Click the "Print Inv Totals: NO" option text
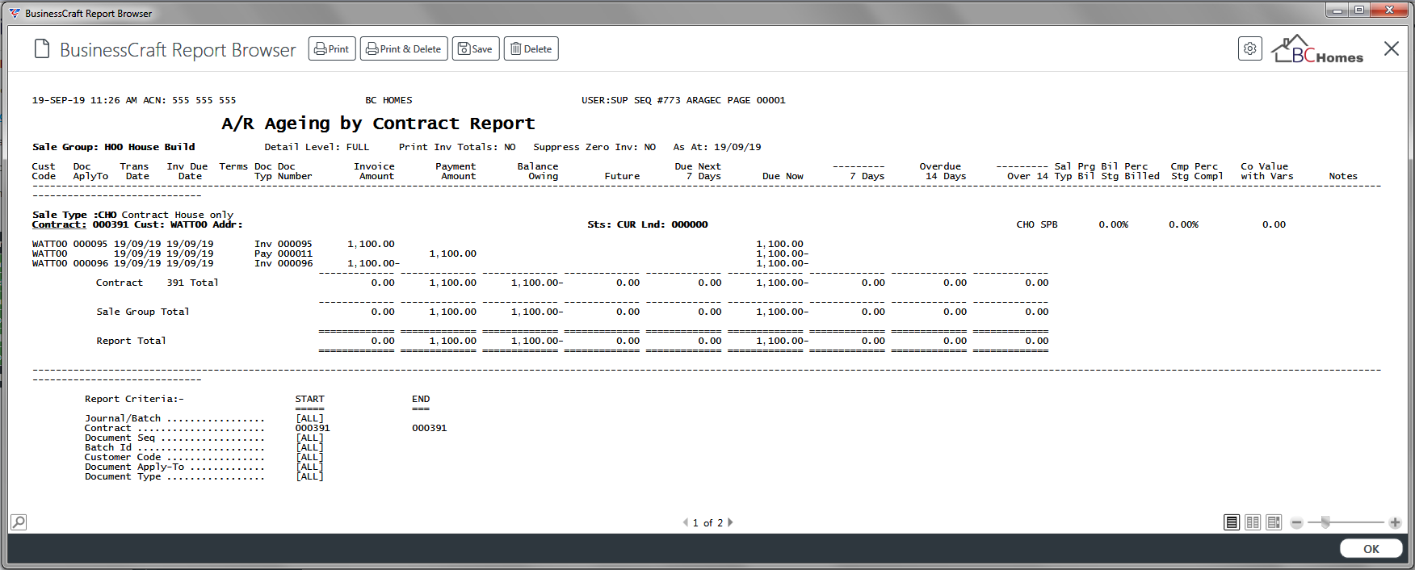This screenshot has width=1415, height=570. coord(457,147)
